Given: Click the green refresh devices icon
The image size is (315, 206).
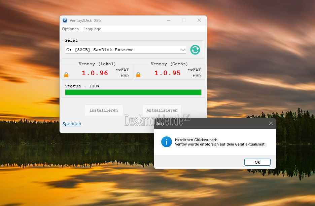Looking at the screenshot, I should 195,49.
